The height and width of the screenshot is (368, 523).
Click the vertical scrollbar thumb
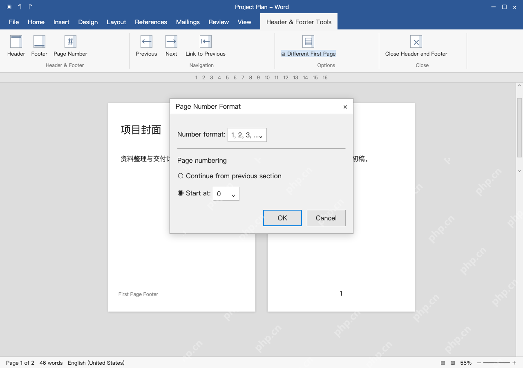(x=519, y=128)
